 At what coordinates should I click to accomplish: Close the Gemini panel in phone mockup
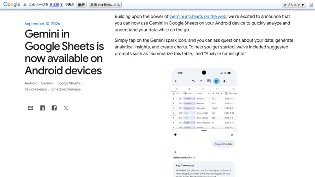pos(232,135)
